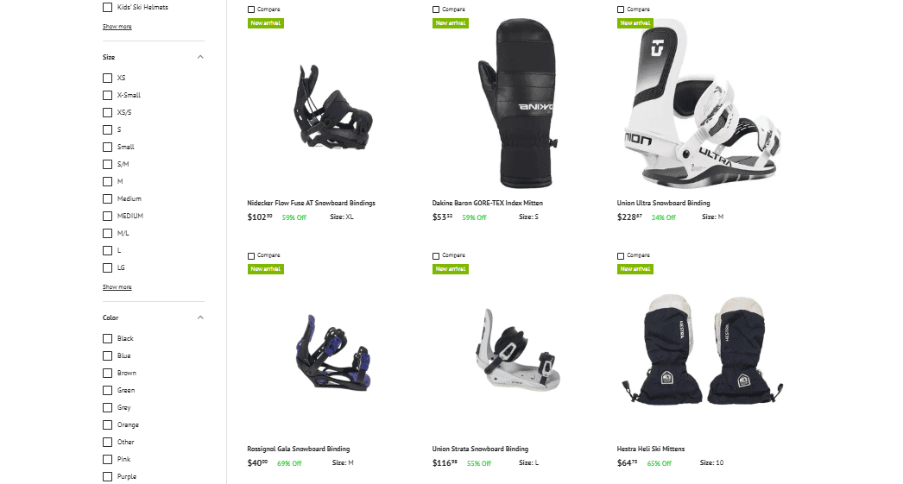The height and width of the screenshot is (484, 903).
Task: Open Dakine Baron GORE-TEX mitten image
Action: [x=518, y=104]
